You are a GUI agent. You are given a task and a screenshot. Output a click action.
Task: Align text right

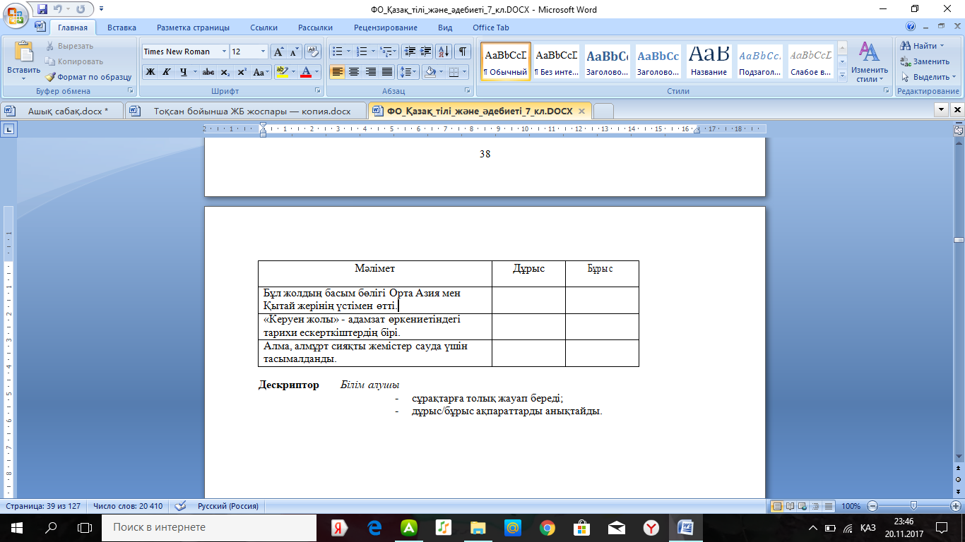[370, 72]
